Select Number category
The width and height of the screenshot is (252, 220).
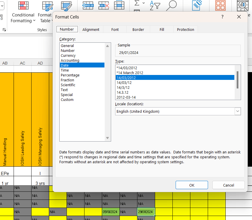pos(82,50)
